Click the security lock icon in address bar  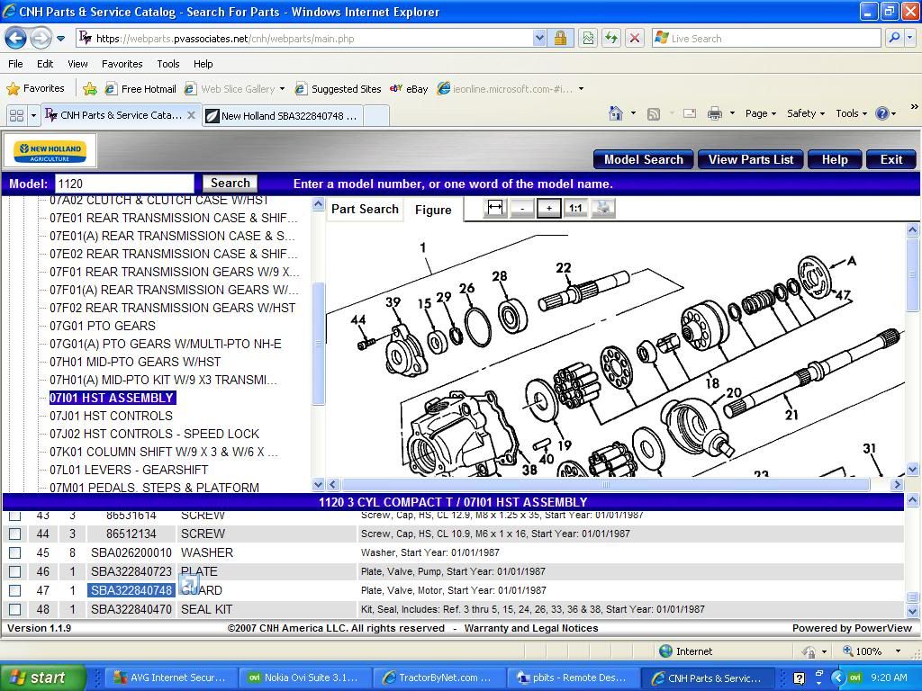(x=560, y=39)
